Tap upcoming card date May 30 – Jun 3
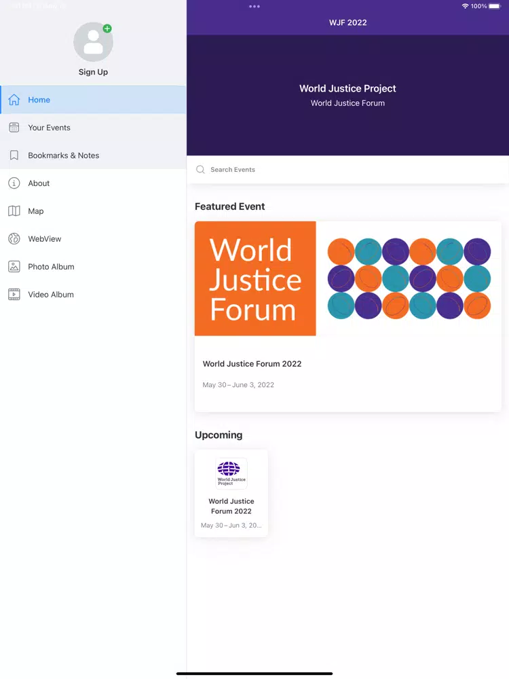 [x=231, y=526]
